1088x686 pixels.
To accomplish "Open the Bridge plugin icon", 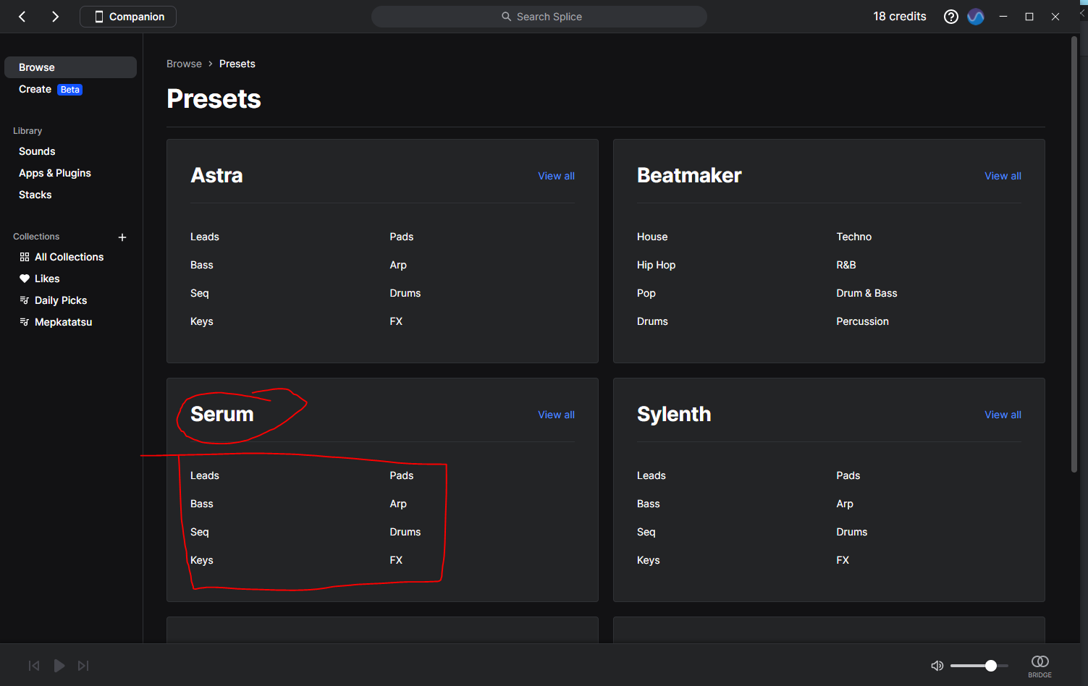I will coord(1040,666).
